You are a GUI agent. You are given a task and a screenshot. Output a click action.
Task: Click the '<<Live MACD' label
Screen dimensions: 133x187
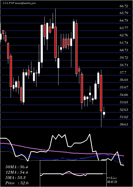112,180
